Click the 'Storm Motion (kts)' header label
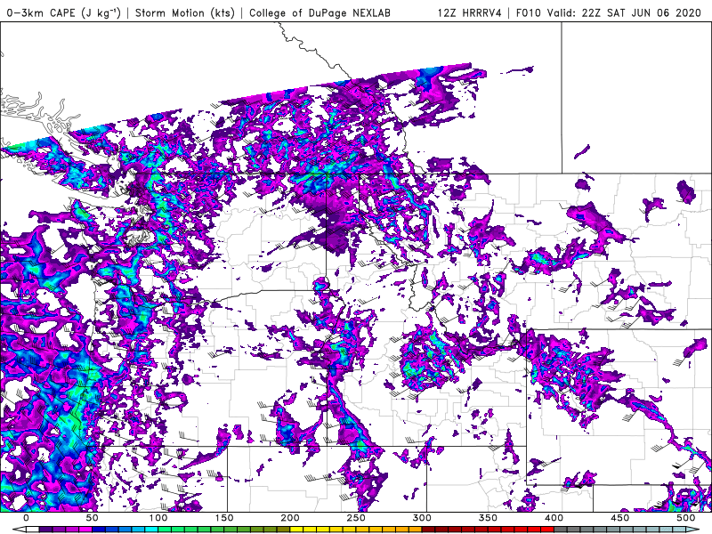 (185, 12)
